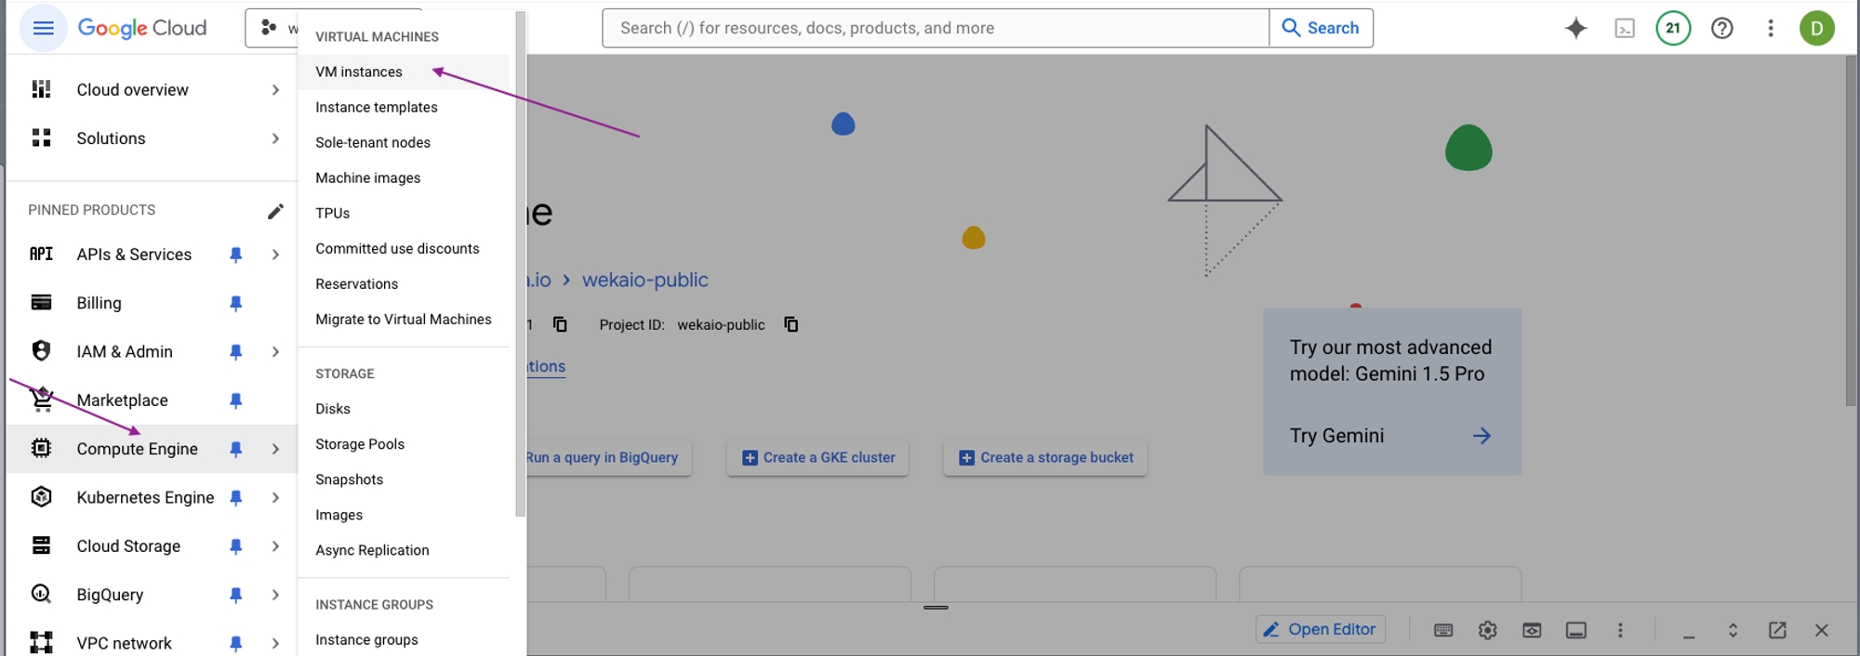Screen dimensions: 1860x656
Task: Edit pinned products with pencil icon
Action: click(x=275, y=211)
